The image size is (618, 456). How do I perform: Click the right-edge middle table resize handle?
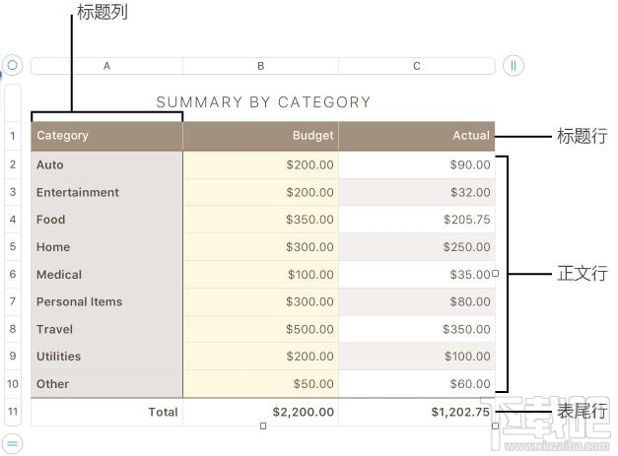(496, 274)
